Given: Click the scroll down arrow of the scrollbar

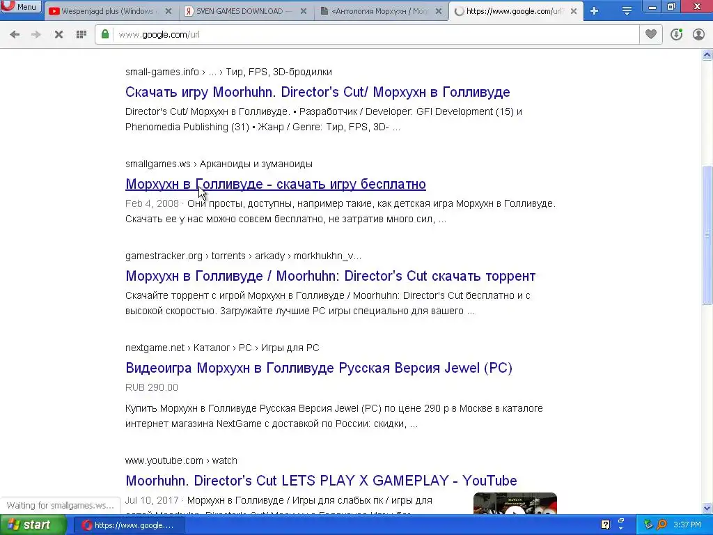Looking at the screenshot, I should tap(707, 508).
